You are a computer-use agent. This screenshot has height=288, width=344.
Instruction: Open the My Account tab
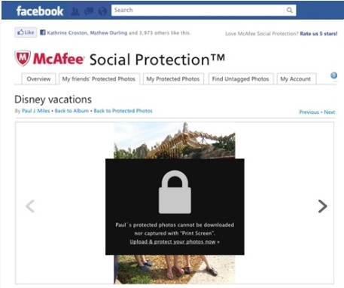296,79
